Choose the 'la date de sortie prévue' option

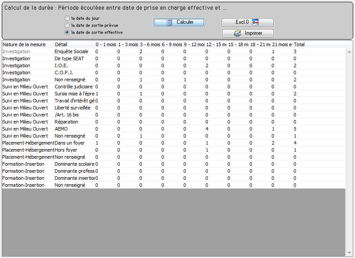click(67, 25)
